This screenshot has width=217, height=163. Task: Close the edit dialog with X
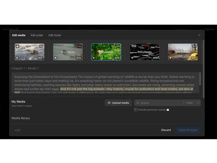point(199,35)
